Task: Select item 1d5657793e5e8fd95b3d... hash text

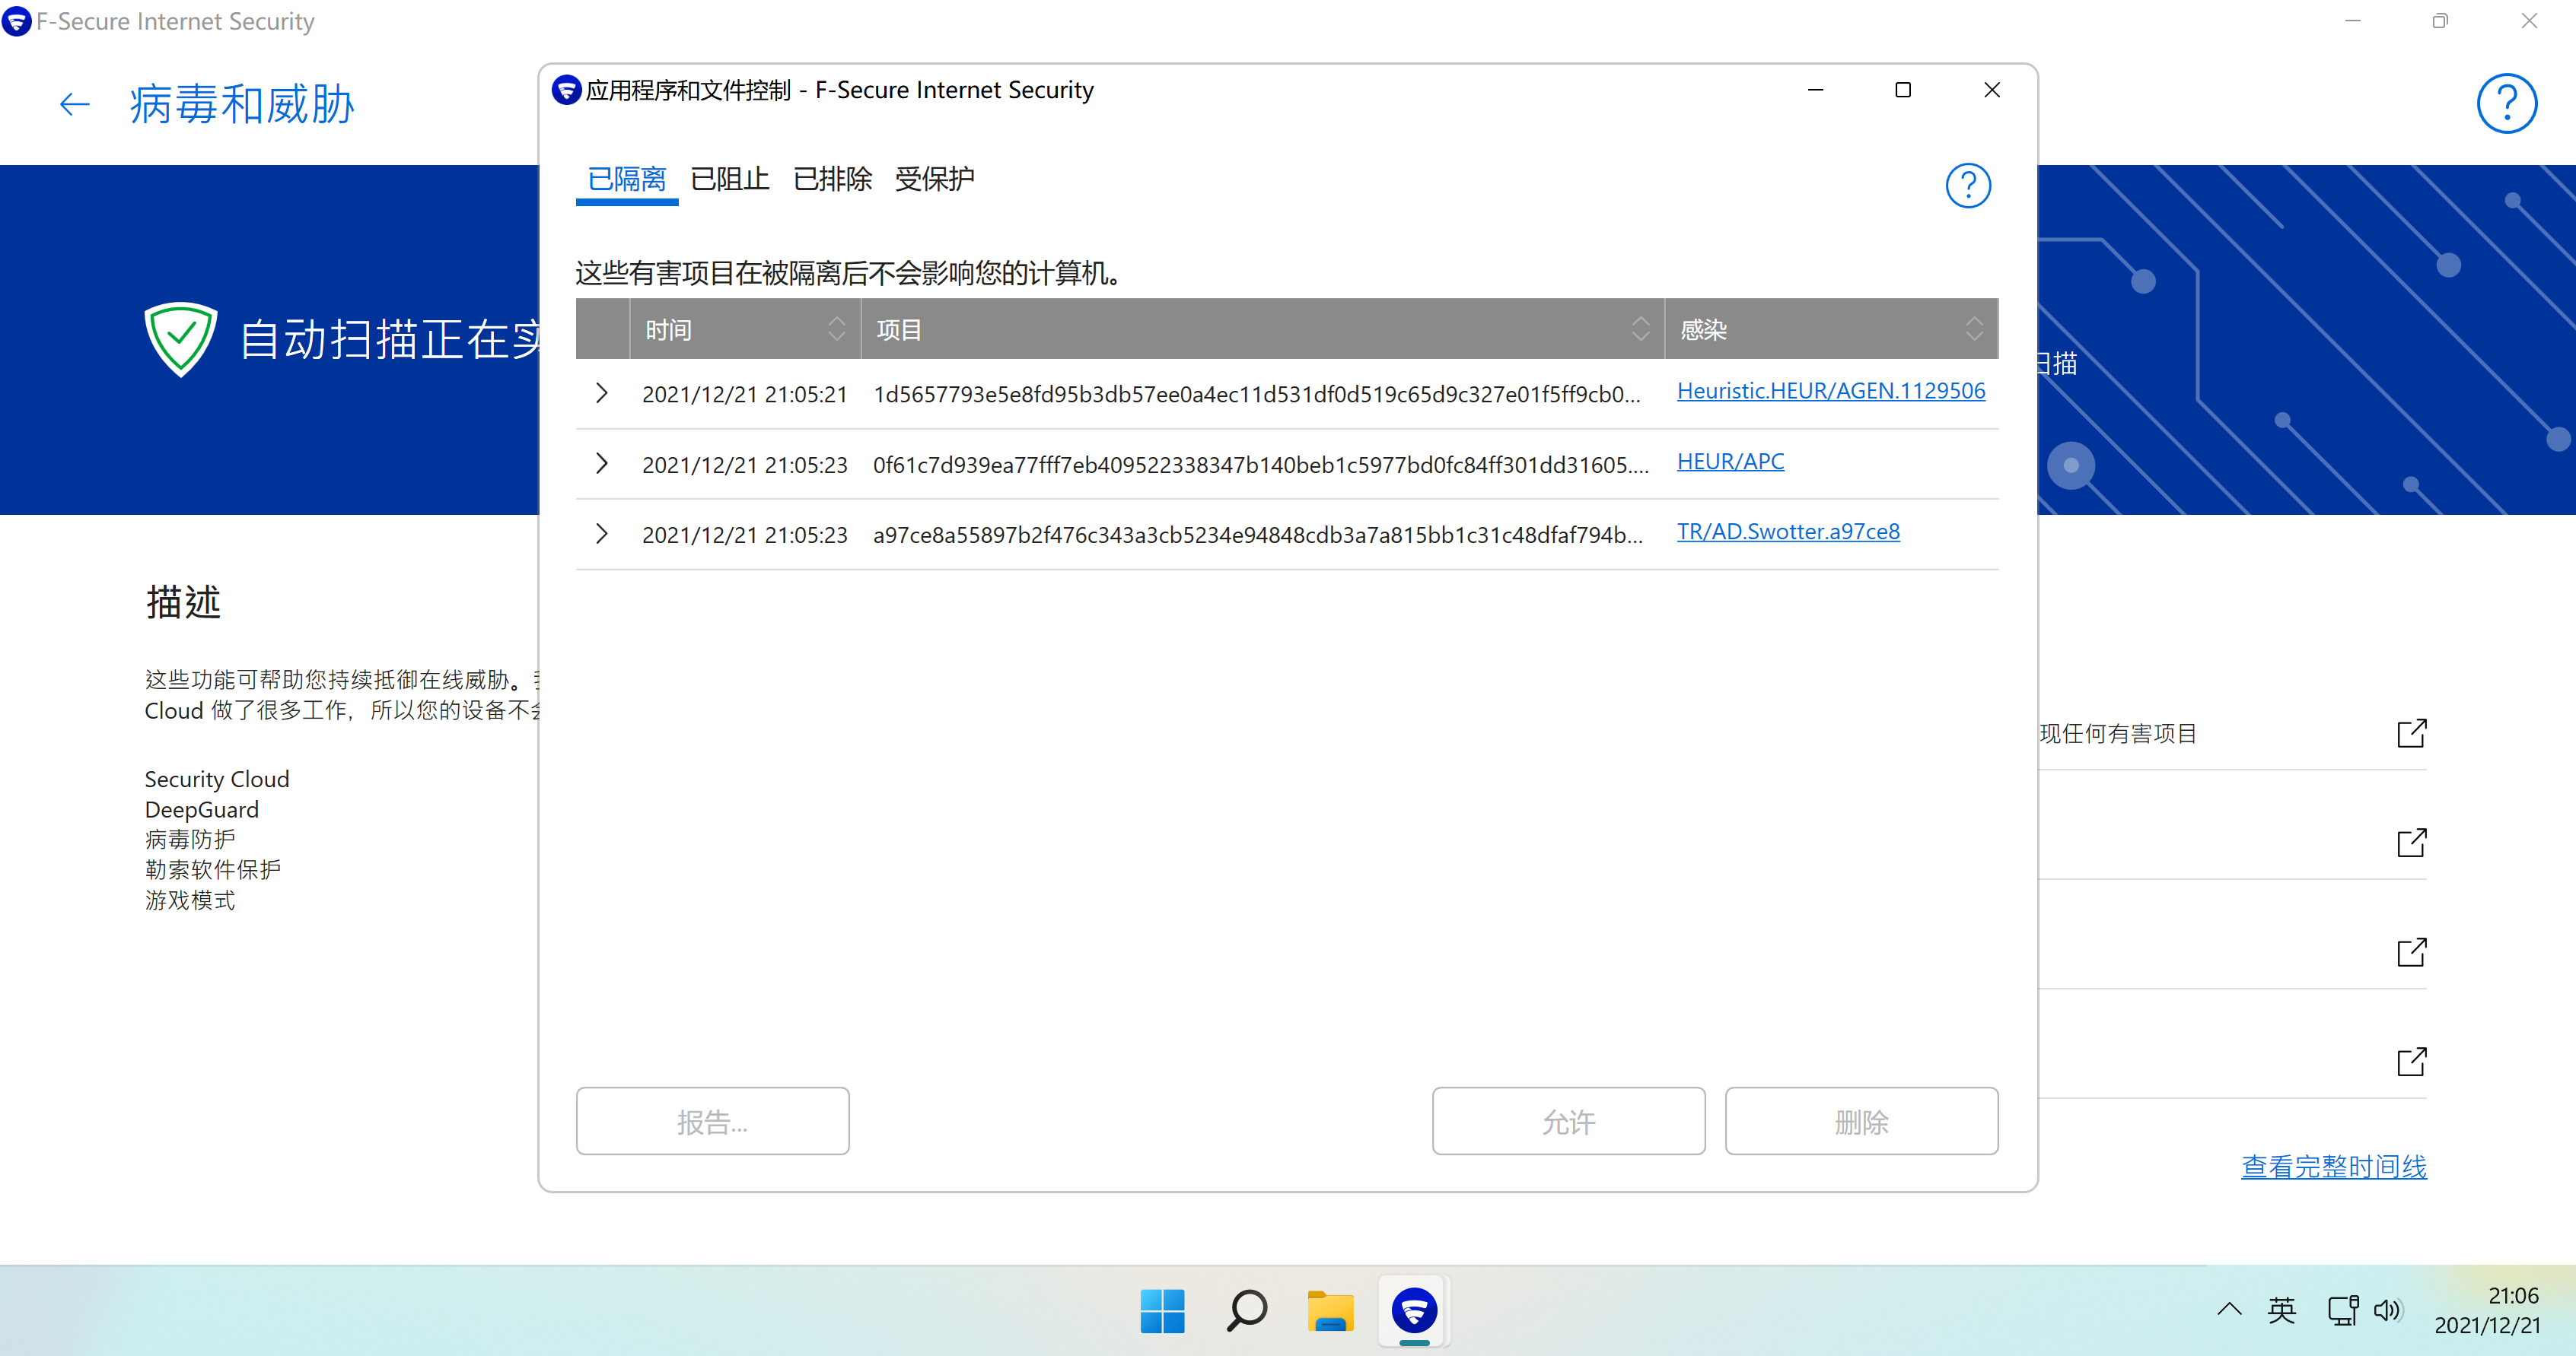Action: tap(1256, 395)
